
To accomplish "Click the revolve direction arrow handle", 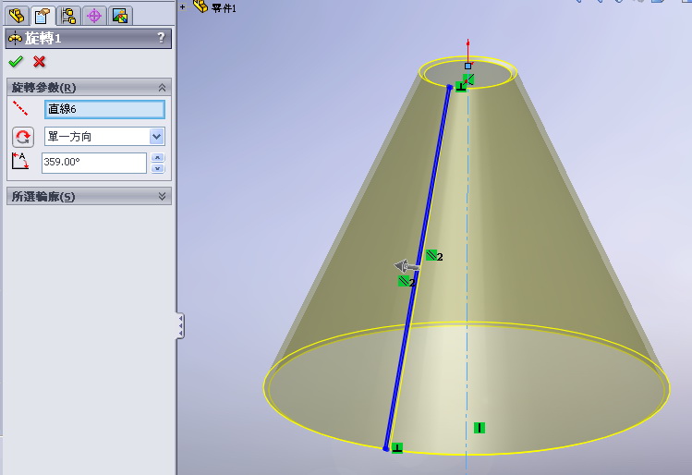I will (x=407, y=266).
